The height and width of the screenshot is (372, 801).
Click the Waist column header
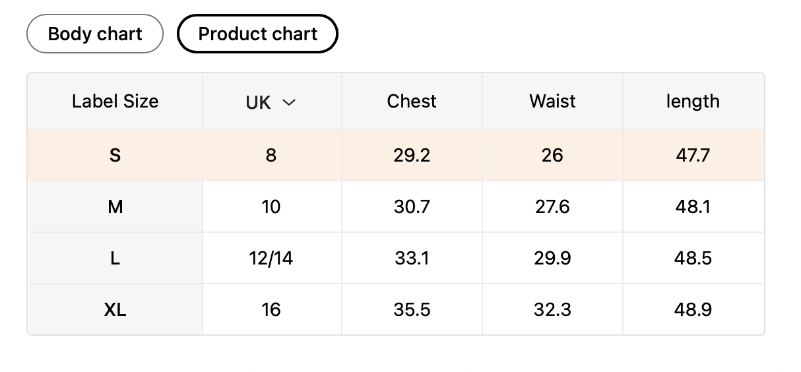pyautogui.click(x=552, y=102)
